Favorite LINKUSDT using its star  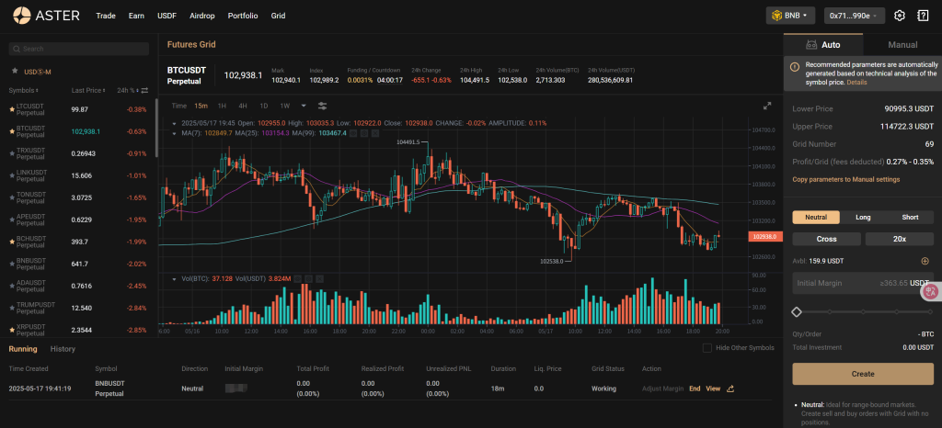(x=12, y=175)
